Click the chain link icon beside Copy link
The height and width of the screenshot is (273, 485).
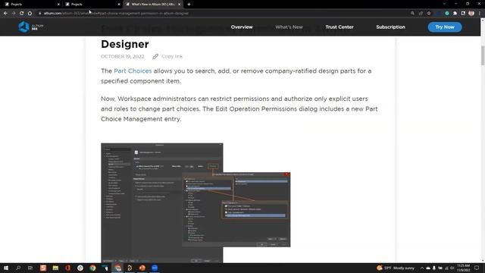click(x=155, y=56)
